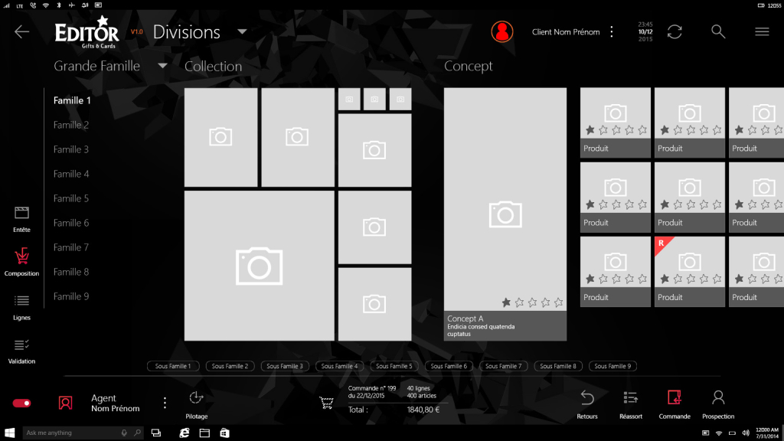Expand the Grande Famille dropdown

(162, 67)
